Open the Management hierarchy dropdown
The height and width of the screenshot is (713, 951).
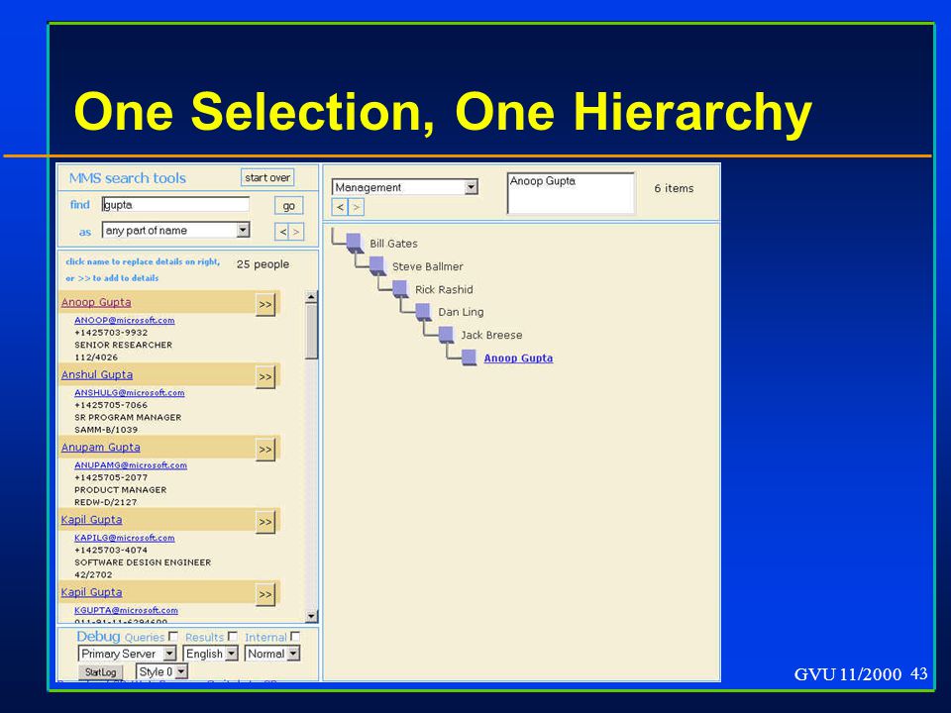(405, 187)
